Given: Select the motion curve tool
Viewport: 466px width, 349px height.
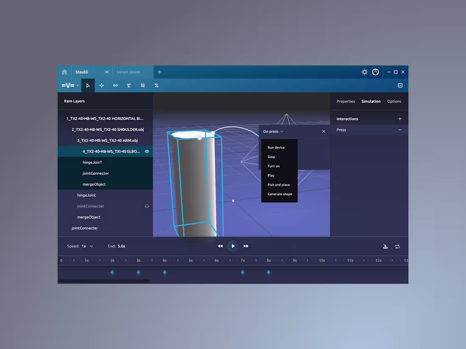Looking at the screenshot, I should 156,85.
